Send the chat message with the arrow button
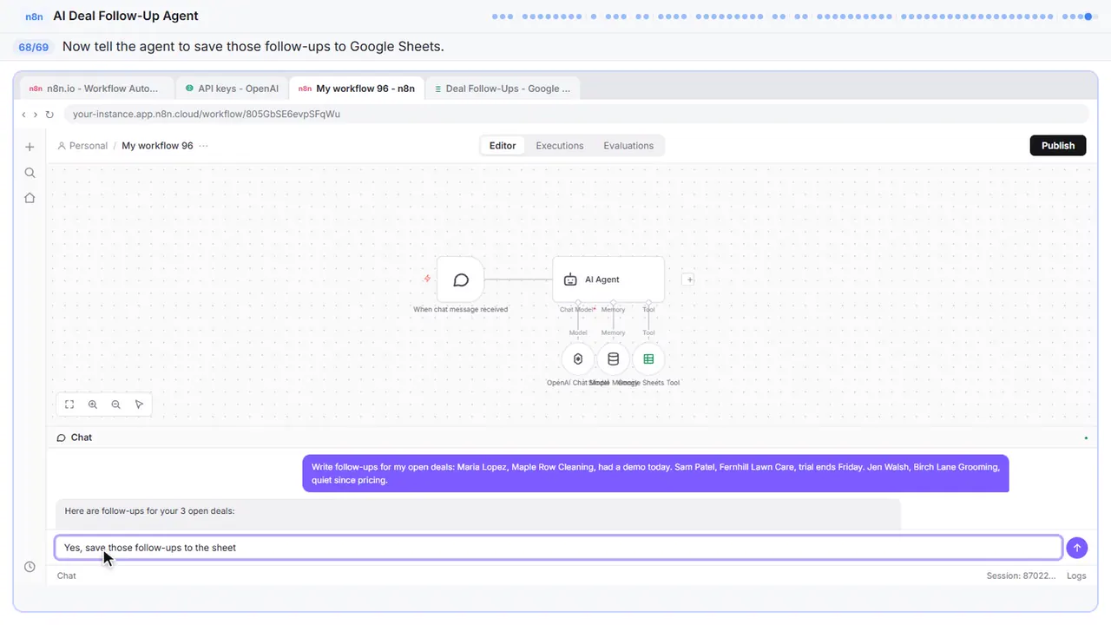Screen dimensions: 1111x625 [x=1077, y=548]
